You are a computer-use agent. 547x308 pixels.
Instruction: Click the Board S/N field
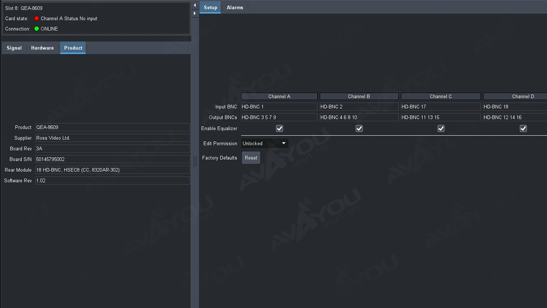tap(113, 159)
